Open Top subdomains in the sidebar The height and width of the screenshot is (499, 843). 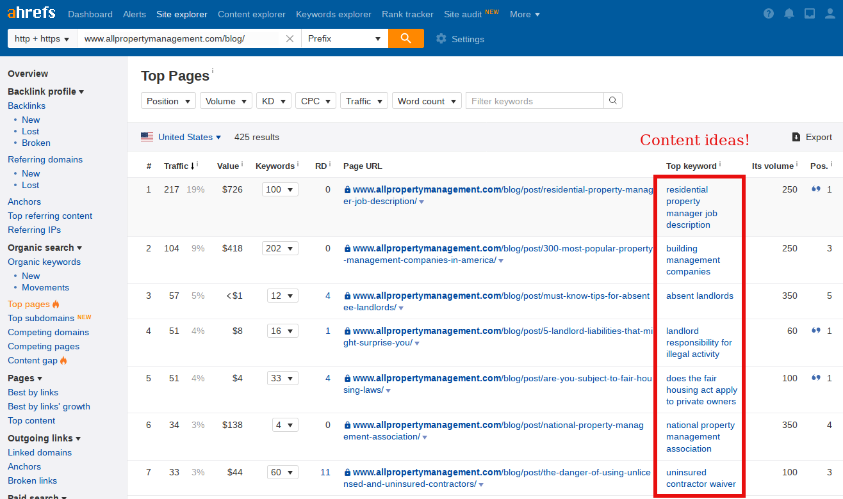41,318
